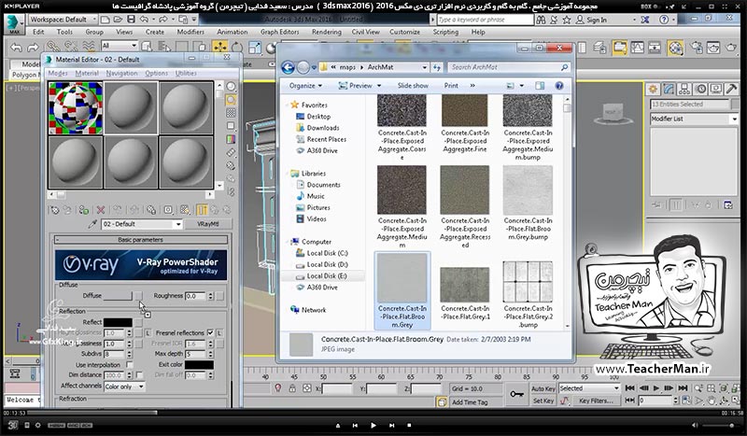This screenshot has height=436, width=747.
Task: Click the black Reflect color swatch
Action: [x=118, y=323]
